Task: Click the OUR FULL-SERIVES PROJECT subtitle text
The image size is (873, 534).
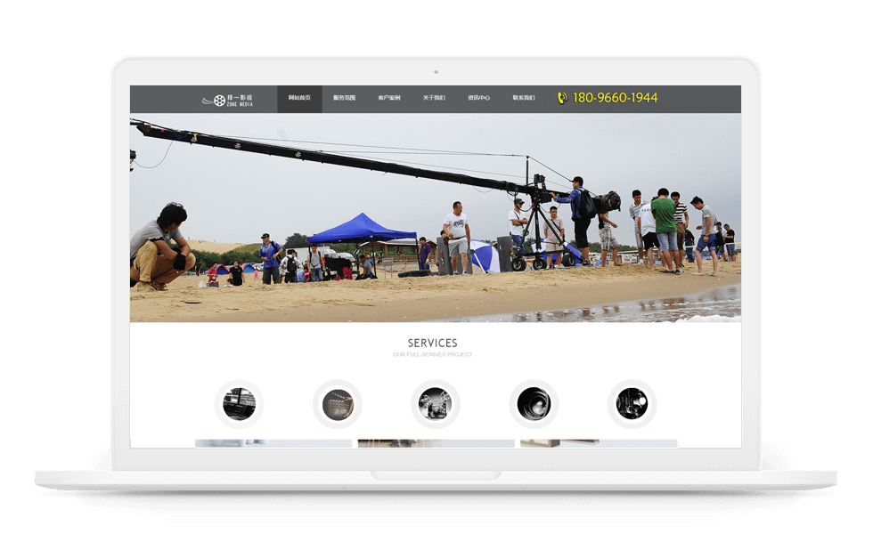Action: point(433,355)
